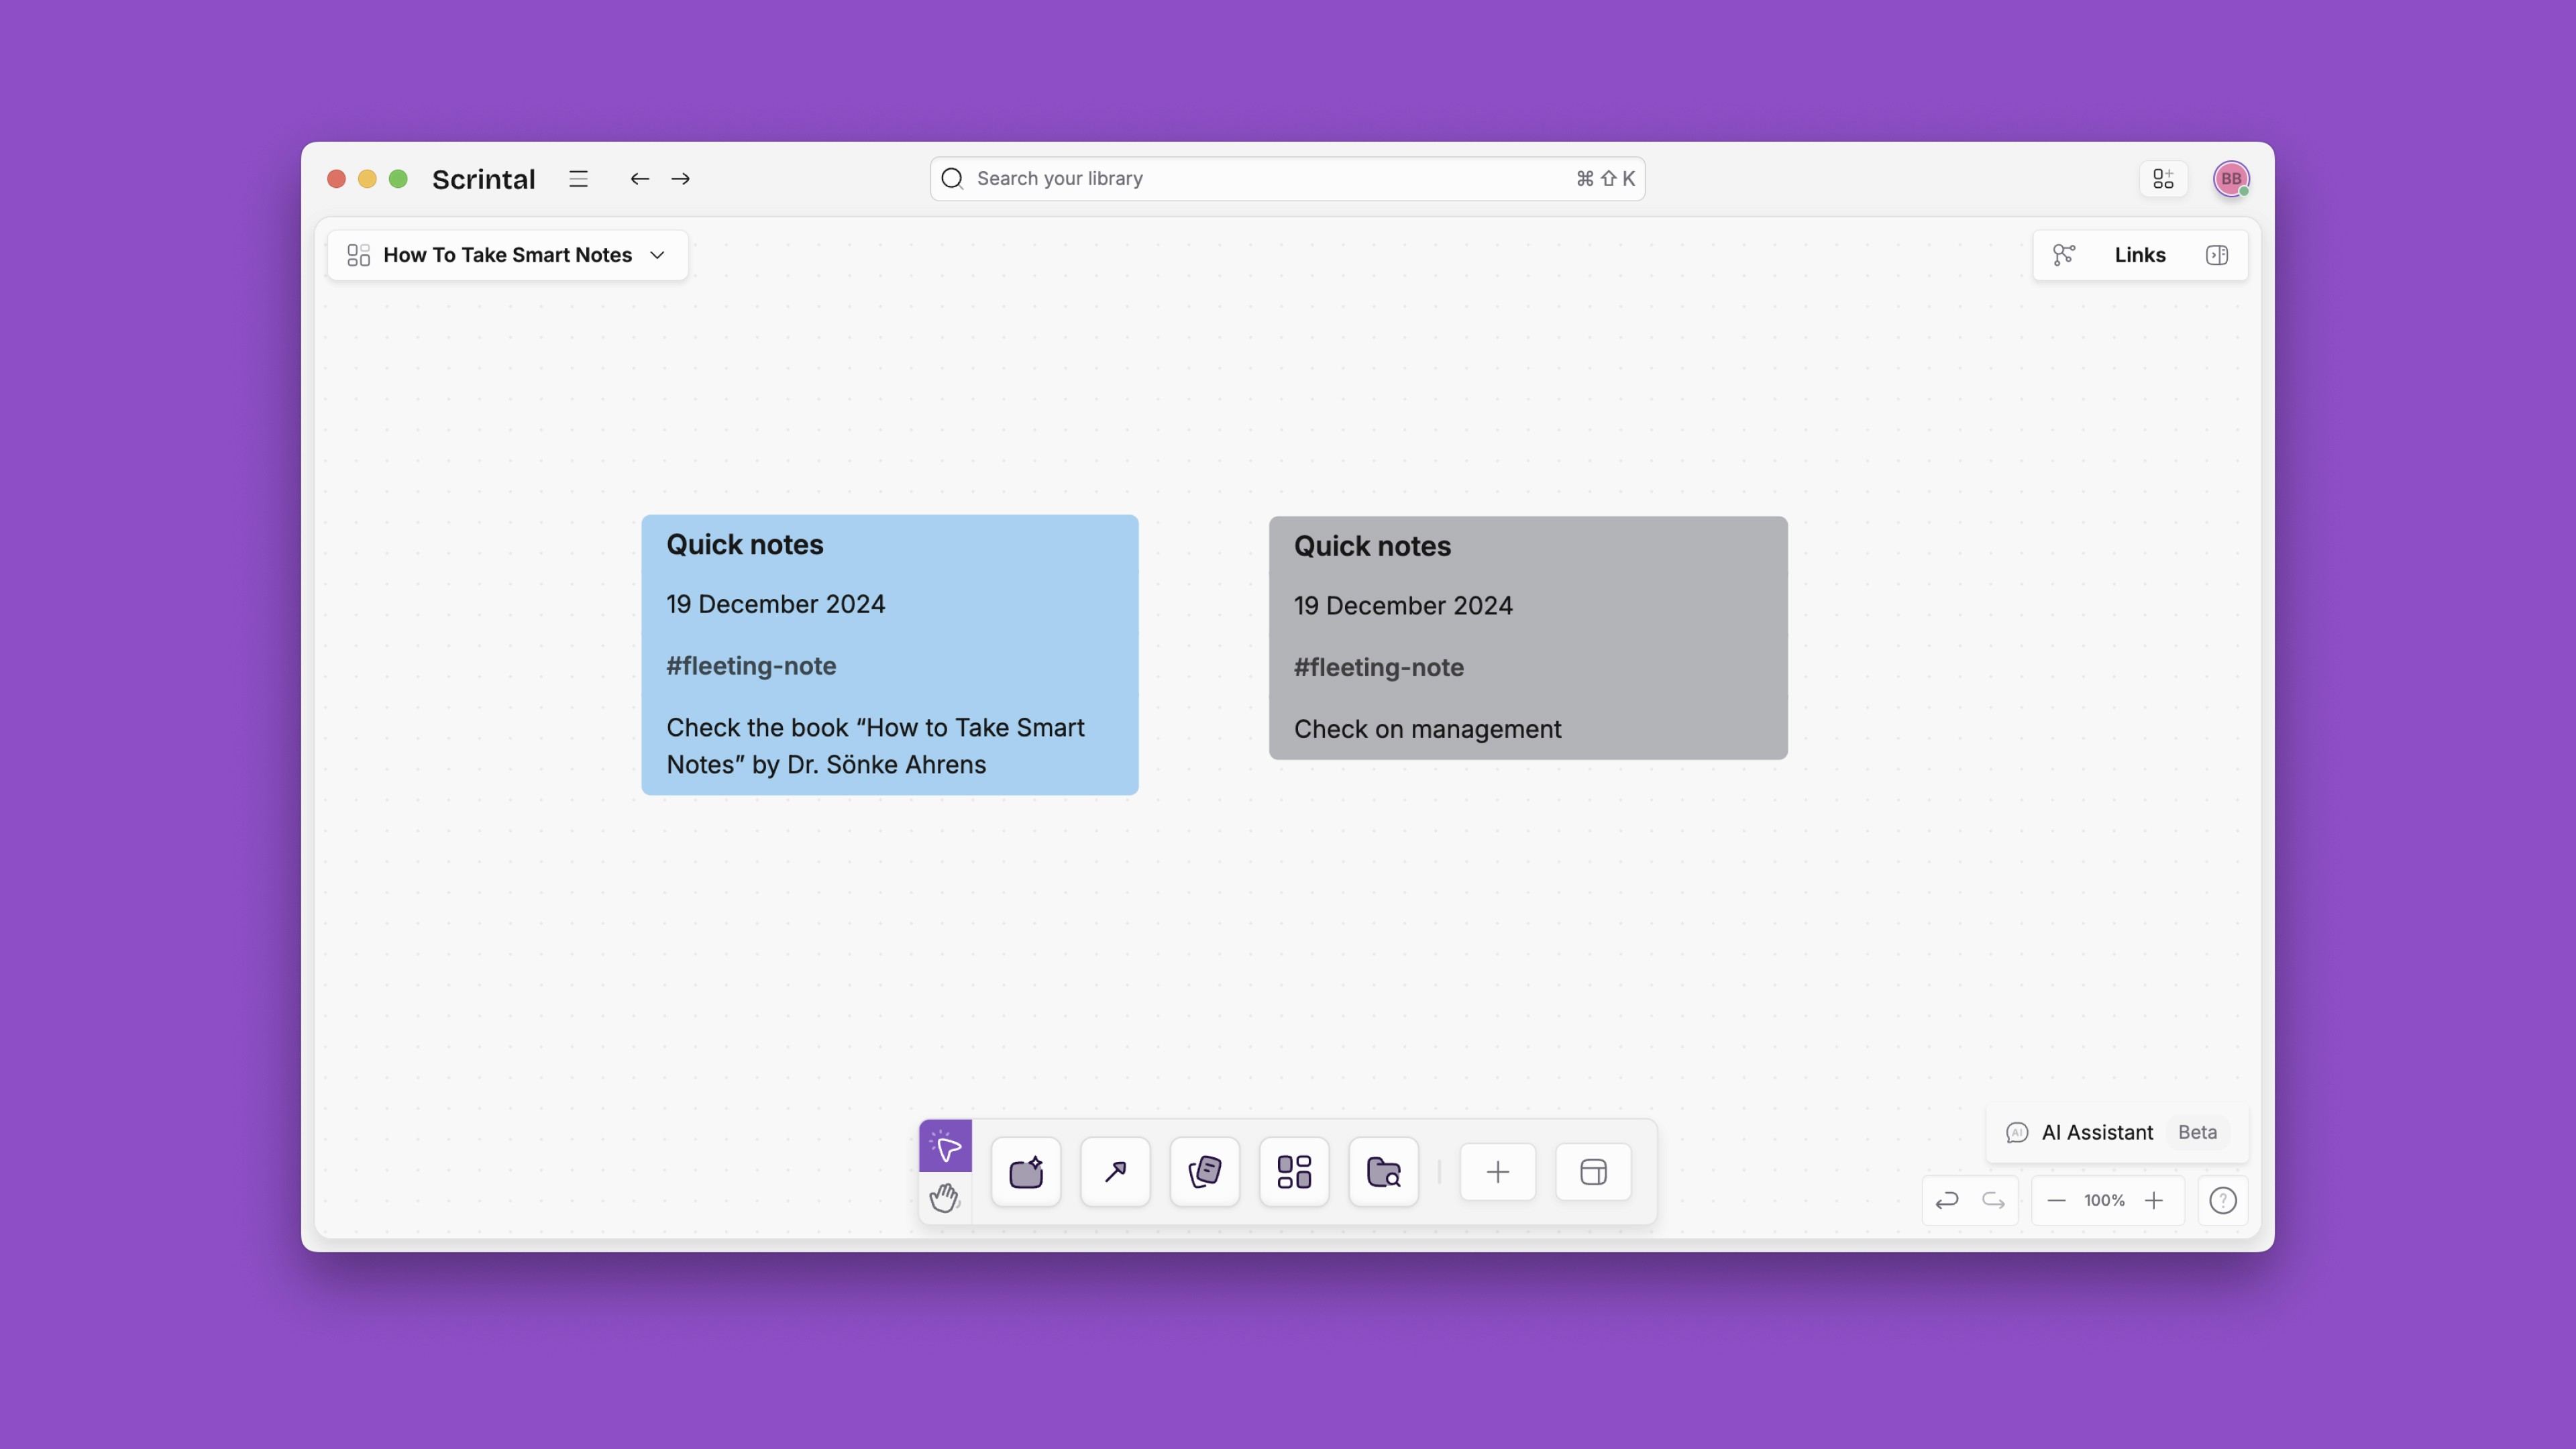Switch to the hand pan tool

945,1197
